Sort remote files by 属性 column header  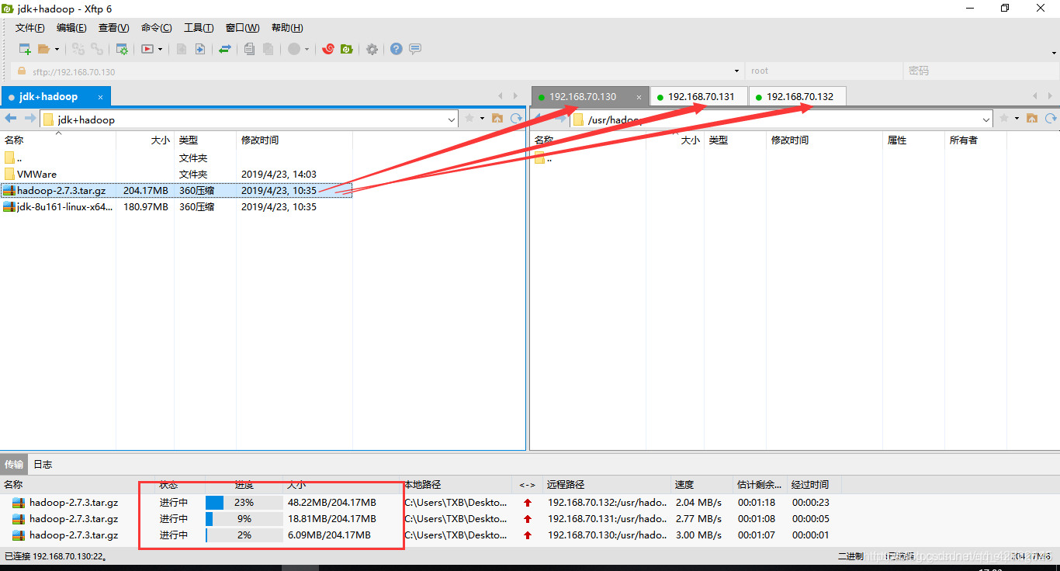[913, 140]
